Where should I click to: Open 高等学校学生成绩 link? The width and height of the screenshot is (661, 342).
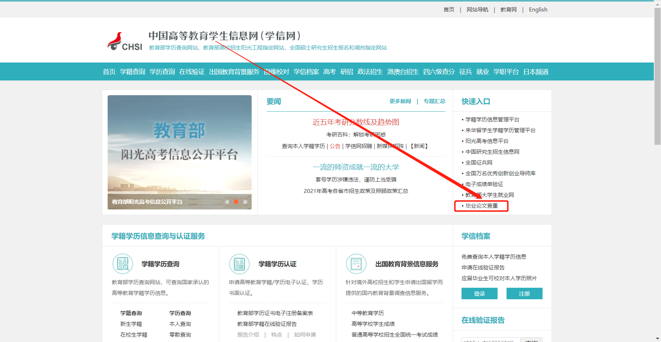point(373,324)
